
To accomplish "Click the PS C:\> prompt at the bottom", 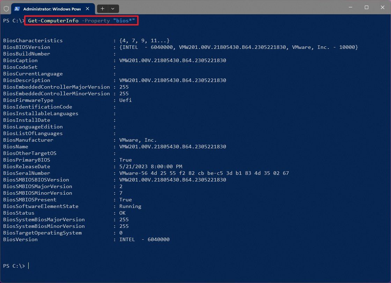I will click(14, 266).
